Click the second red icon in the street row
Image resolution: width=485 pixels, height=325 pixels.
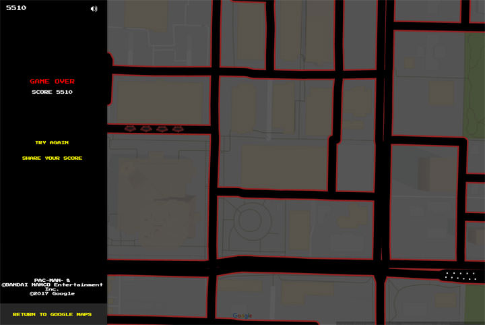[x=146, y=129]
